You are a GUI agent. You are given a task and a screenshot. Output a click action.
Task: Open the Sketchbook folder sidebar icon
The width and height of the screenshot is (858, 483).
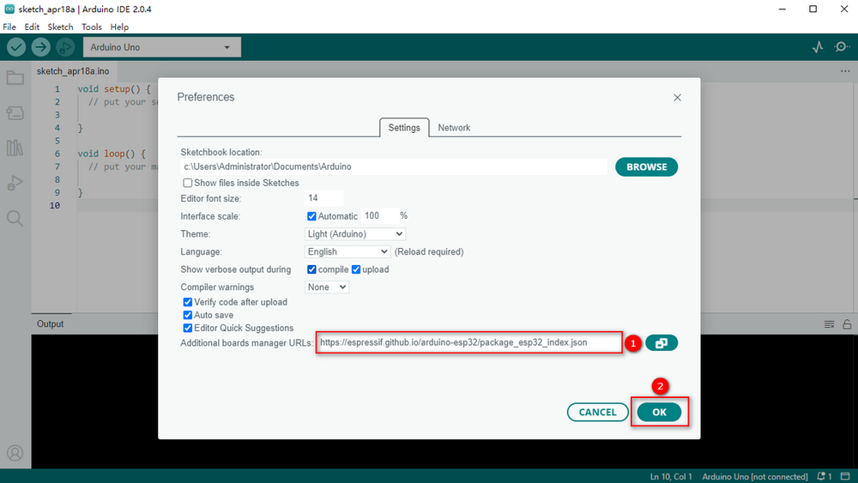click(15, 78)
